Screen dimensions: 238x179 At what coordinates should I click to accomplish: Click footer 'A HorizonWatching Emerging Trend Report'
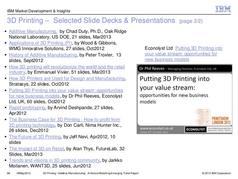tap(113, 173)
